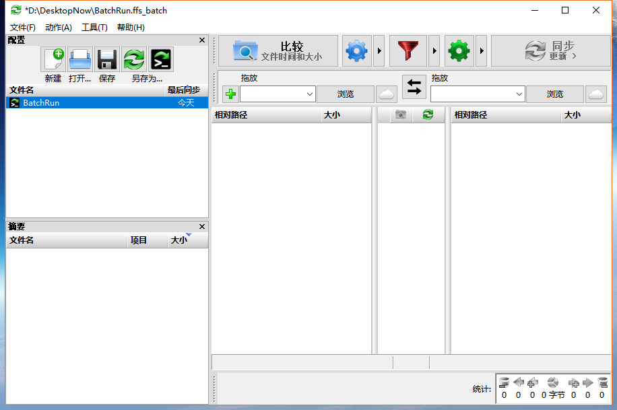
Task: Open comparison settings via the blue gear icon
Action: click(356, 50)
